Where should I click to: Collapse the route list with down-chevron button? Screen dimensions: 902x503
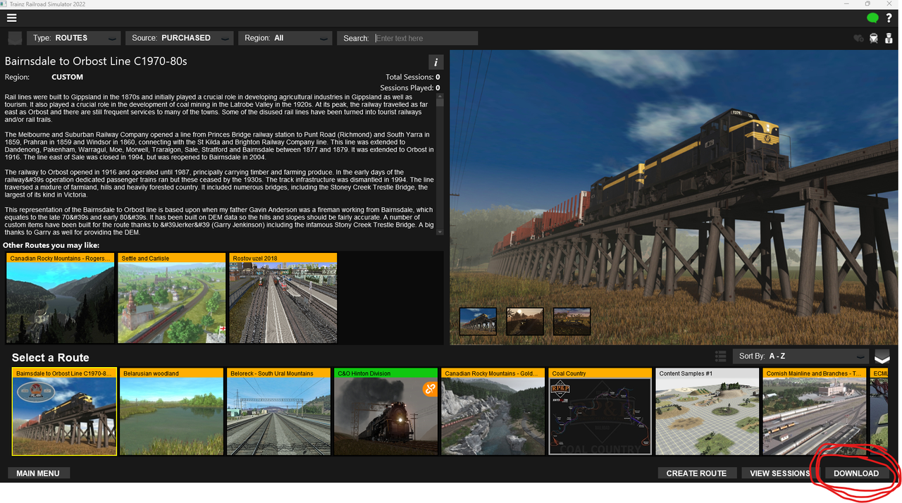(x=882, y=356)
